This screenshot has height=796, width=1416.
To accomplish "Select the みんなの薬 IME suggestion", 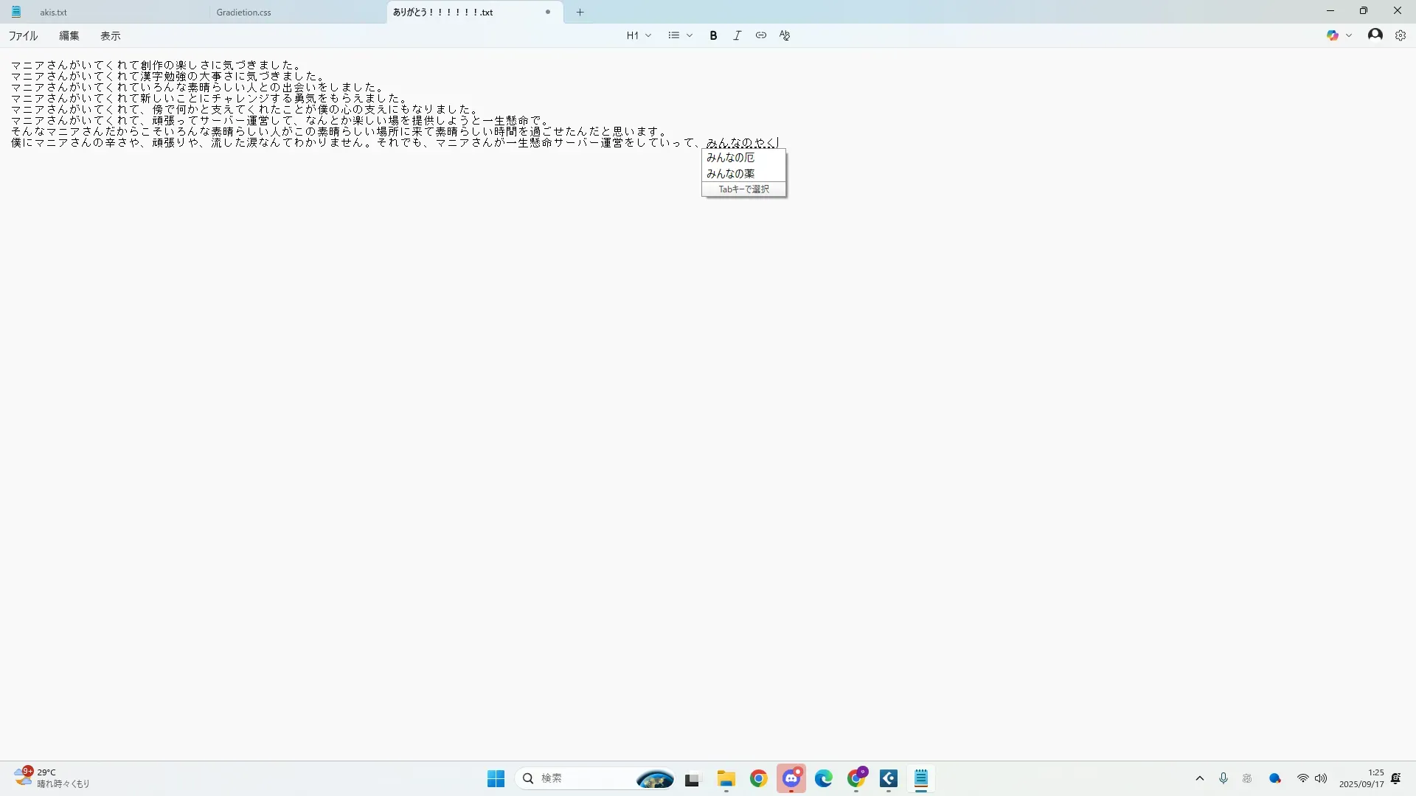I will [x=730, y=174].
